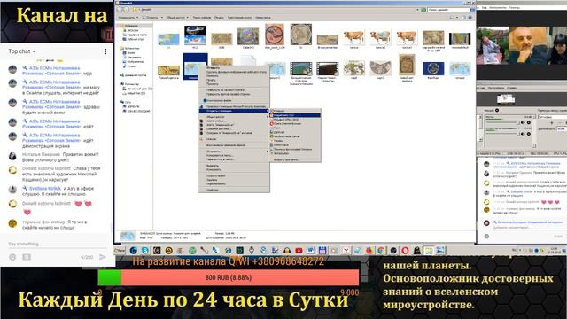
Task: Open Локальный диск (C:) in navigation pane
Action: click(x=138, y=89)
